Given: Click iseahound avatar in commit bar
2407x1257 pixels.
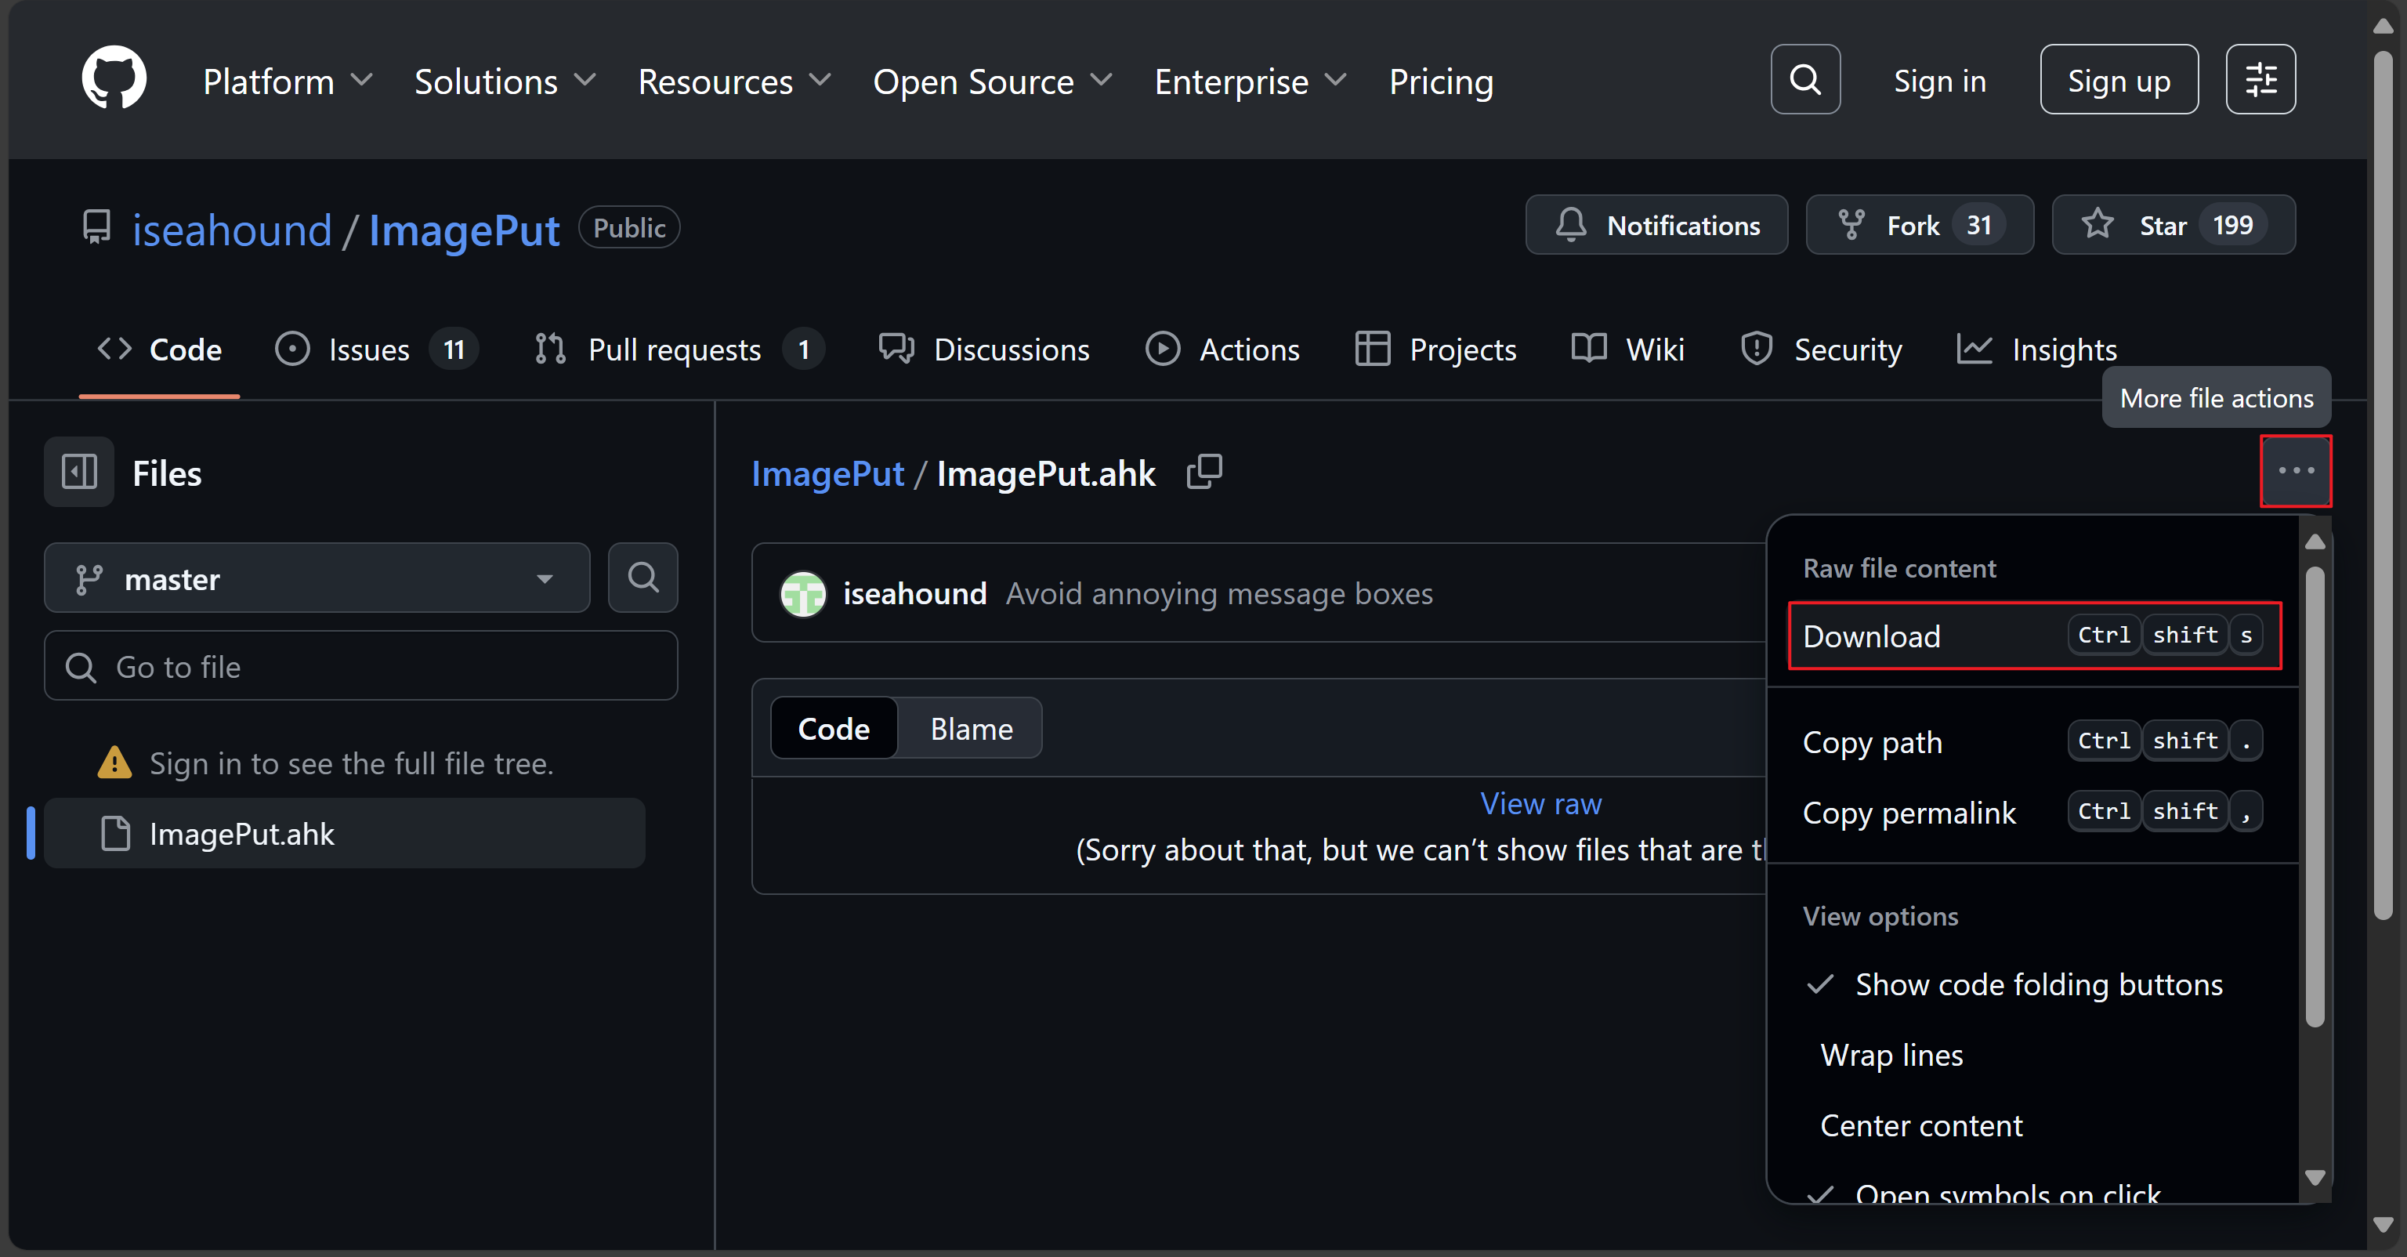Looking at the screenshot, I should (804, 593).
